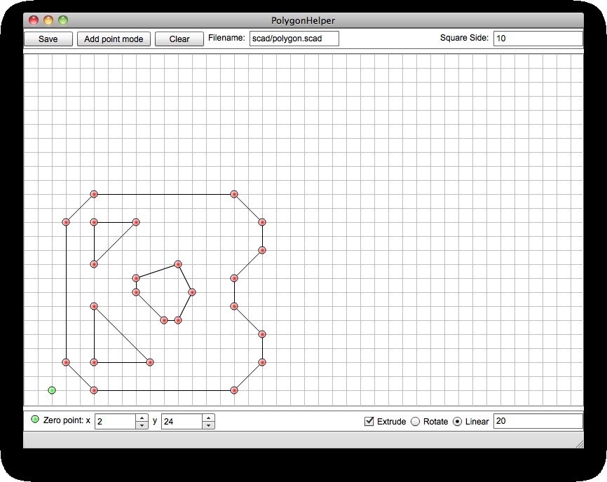This screenshot has width=607, height=482.
Task: Select top-right point of the upper inner triangle
Action: [136, 222]
